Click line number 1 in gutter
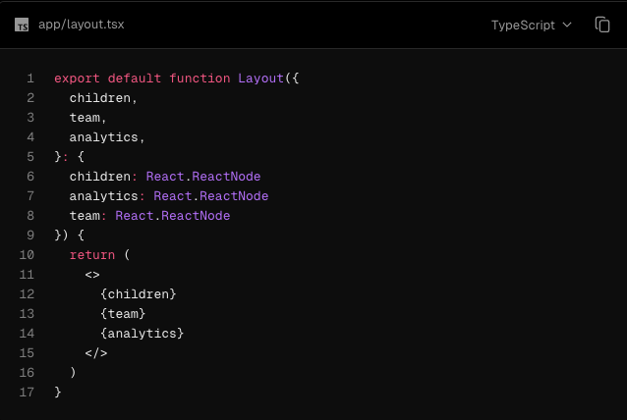The image size is (627, 420). pos(30,79)
